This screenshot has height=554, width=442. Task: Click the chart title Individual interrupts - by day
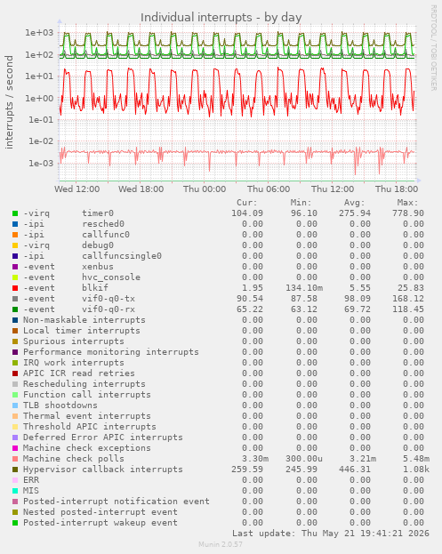click(x=221, y=17)
